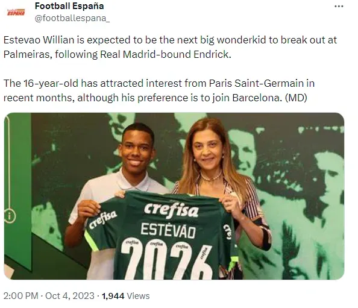Screen dimensions: 358x308
Task: Click the 2:00 PM timestamp
Action: pos(20,296)
